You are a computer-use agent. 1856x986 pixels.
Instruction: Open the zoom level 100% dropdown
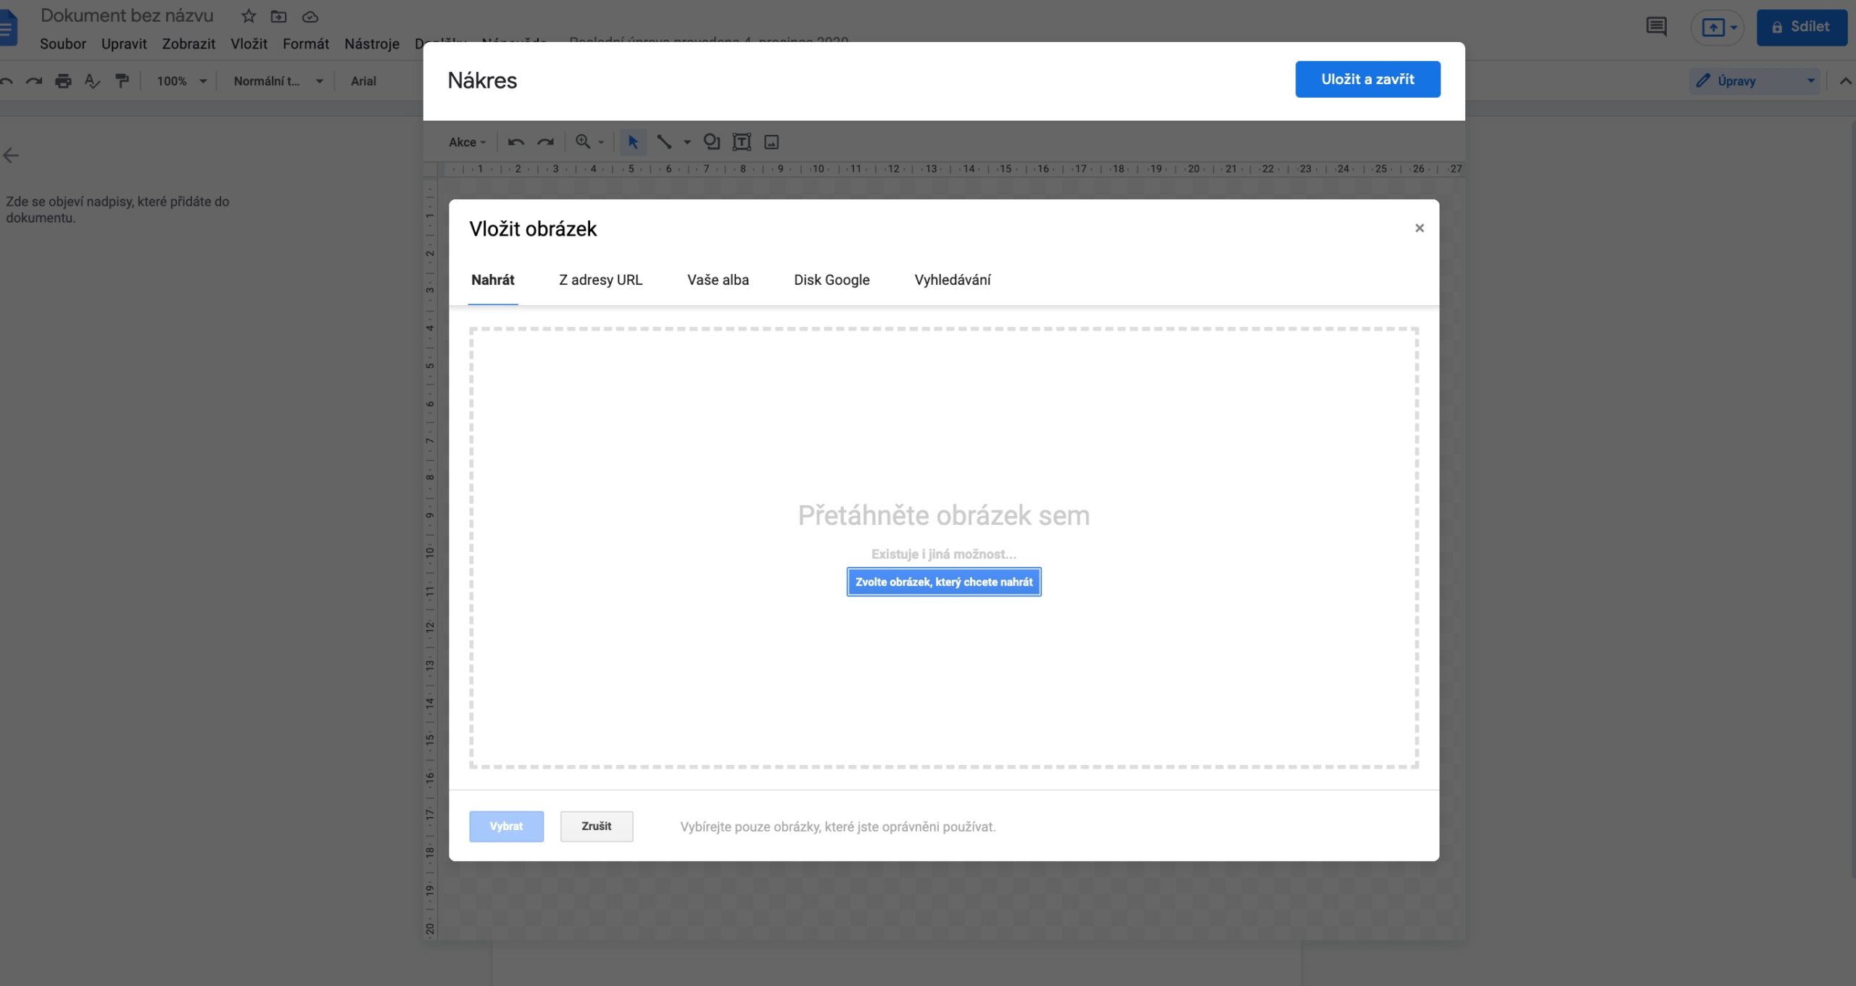180,80
